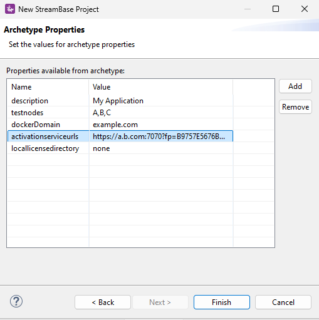319x320 pixels.
Task: Open the help question mark icon
Action: pyautogui.click(x=16, y=301)
